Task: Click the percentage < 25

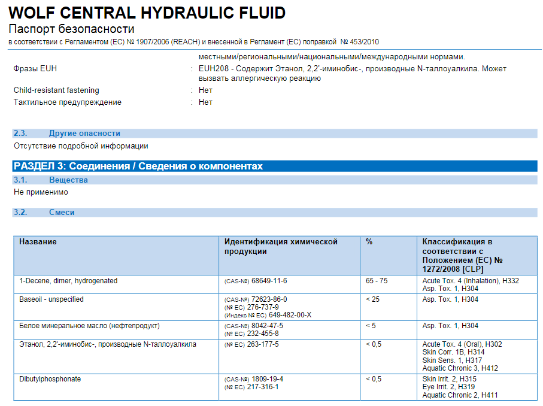Action: click(372, 299)
